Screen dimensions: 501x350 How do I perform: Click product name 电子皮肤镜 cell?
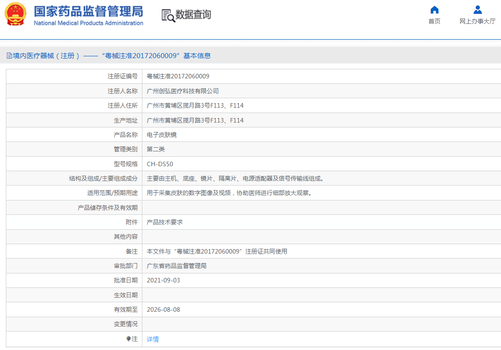(162, 135)
